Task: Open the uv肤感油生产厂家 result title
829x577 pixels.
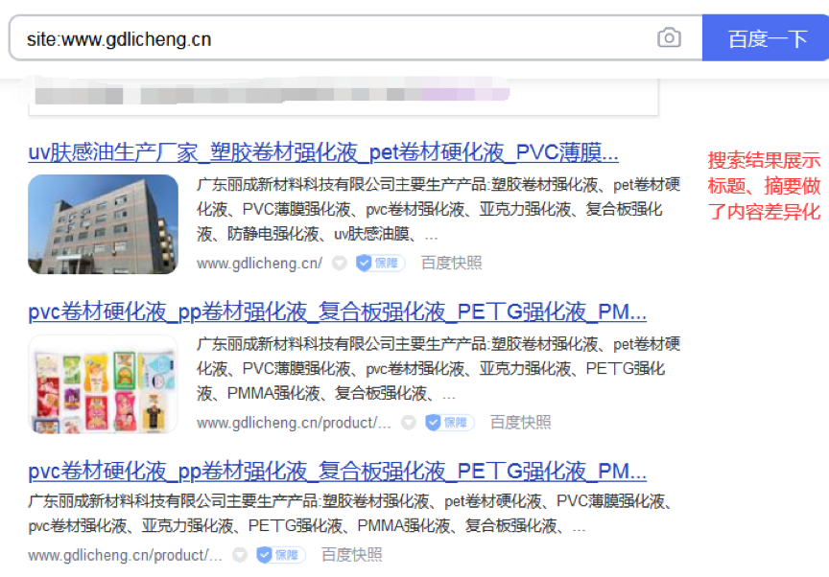Action: 323,152
